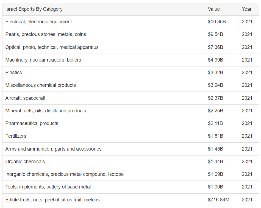Click the Israel Exports By Category header
Viewport: 261px width, 208px height.
pyautogui.click(x=34, y=9)
